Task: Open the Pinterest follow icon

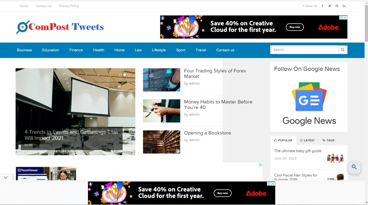Action: [x=337, y=6]
